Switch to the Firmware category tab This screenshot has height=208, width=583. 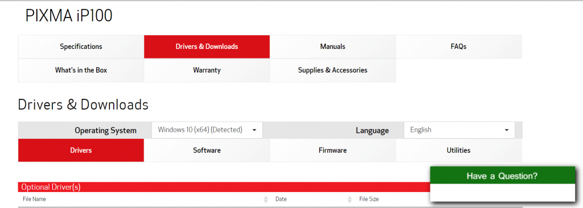tap(332, 151)
